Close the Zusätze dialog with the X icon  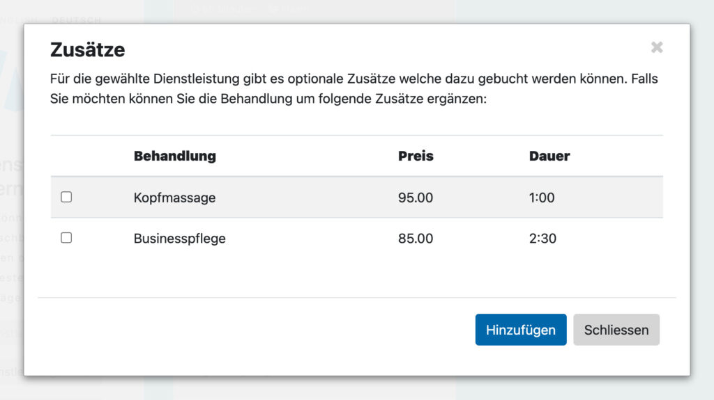click(x=656, y=47)
